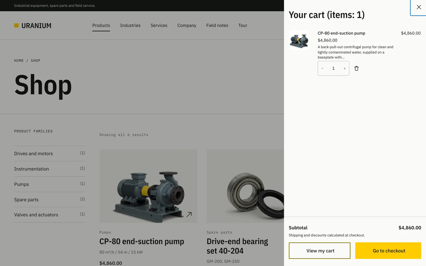Open CP-80 end-suction pump product title

pos(142,242)
